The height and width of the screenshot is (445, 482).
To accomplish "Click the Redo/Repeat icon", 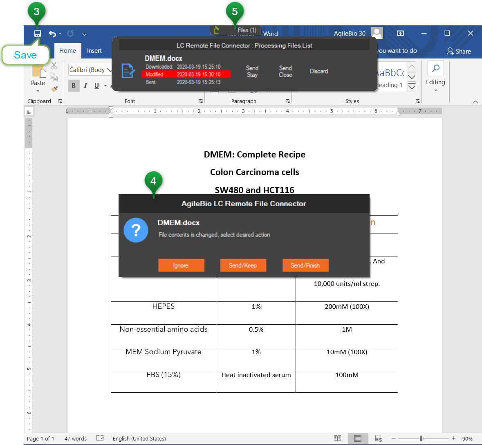I will click(x=70, y=34).
